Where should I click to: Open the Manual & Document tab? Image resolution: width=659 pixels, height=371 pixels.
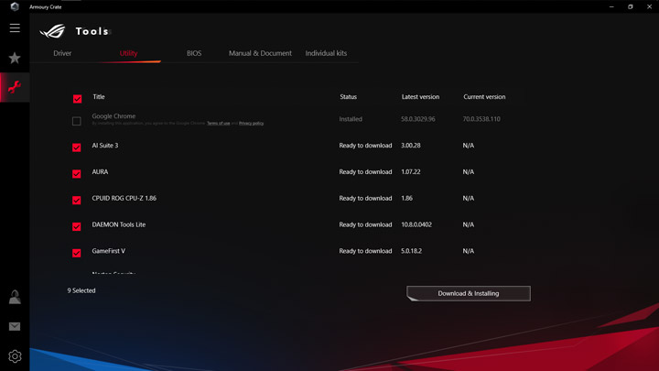[260, 53]
